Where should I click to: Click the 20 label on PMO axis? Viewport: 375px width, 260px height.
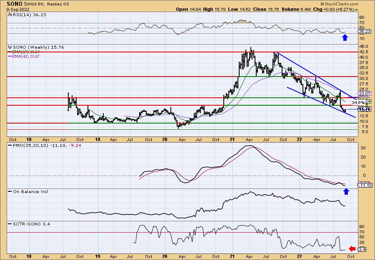click(363, 157)
